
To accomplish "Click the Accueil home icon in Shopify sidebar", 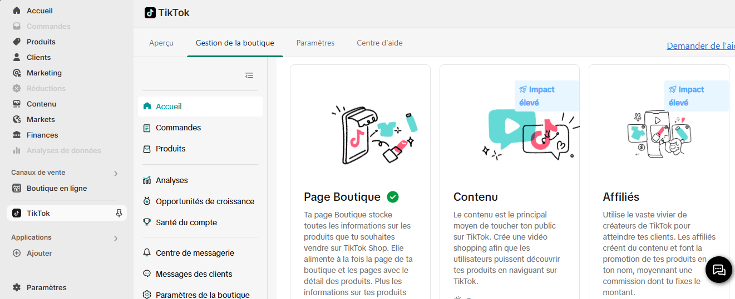I will (17, 11).
